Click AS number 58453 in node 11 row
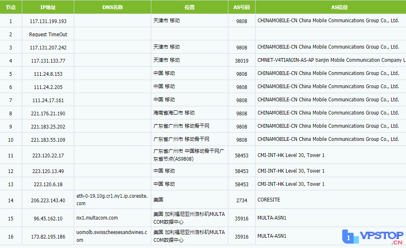 242,156
